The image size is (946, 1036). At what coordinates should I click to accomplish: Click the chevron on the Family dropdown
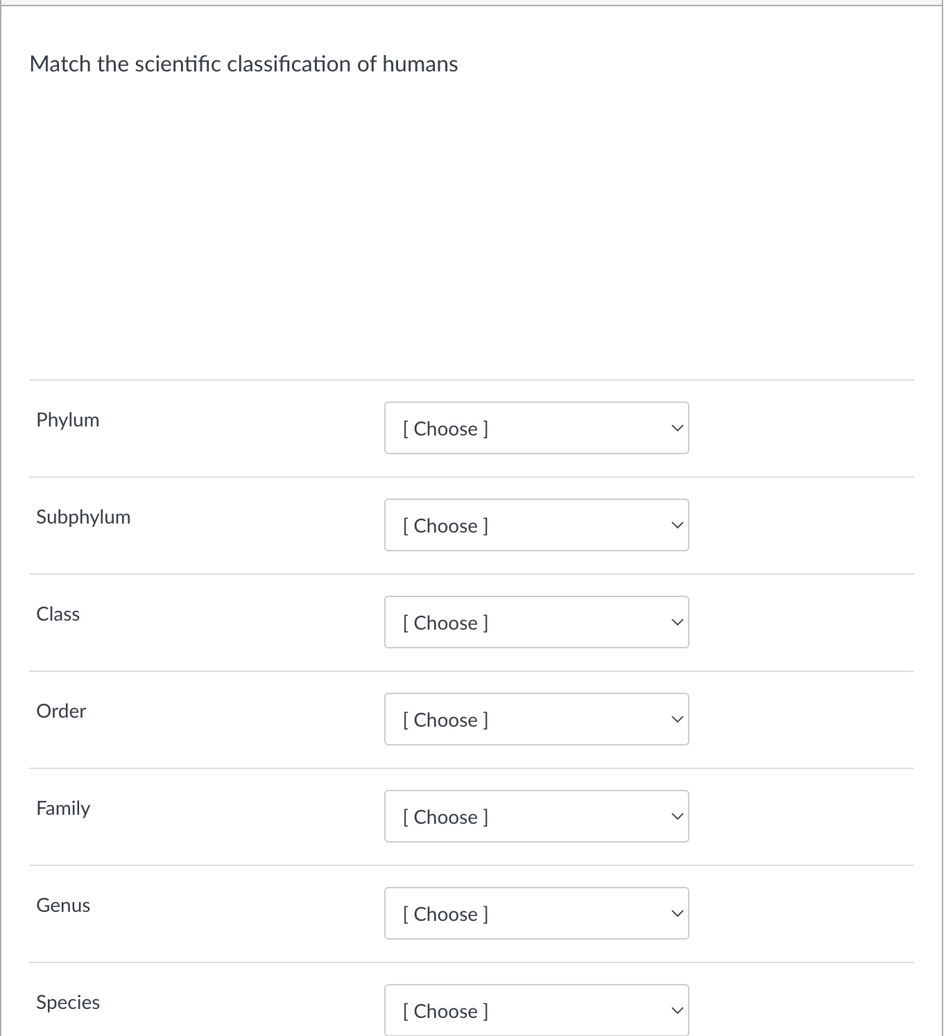(676, 816)
